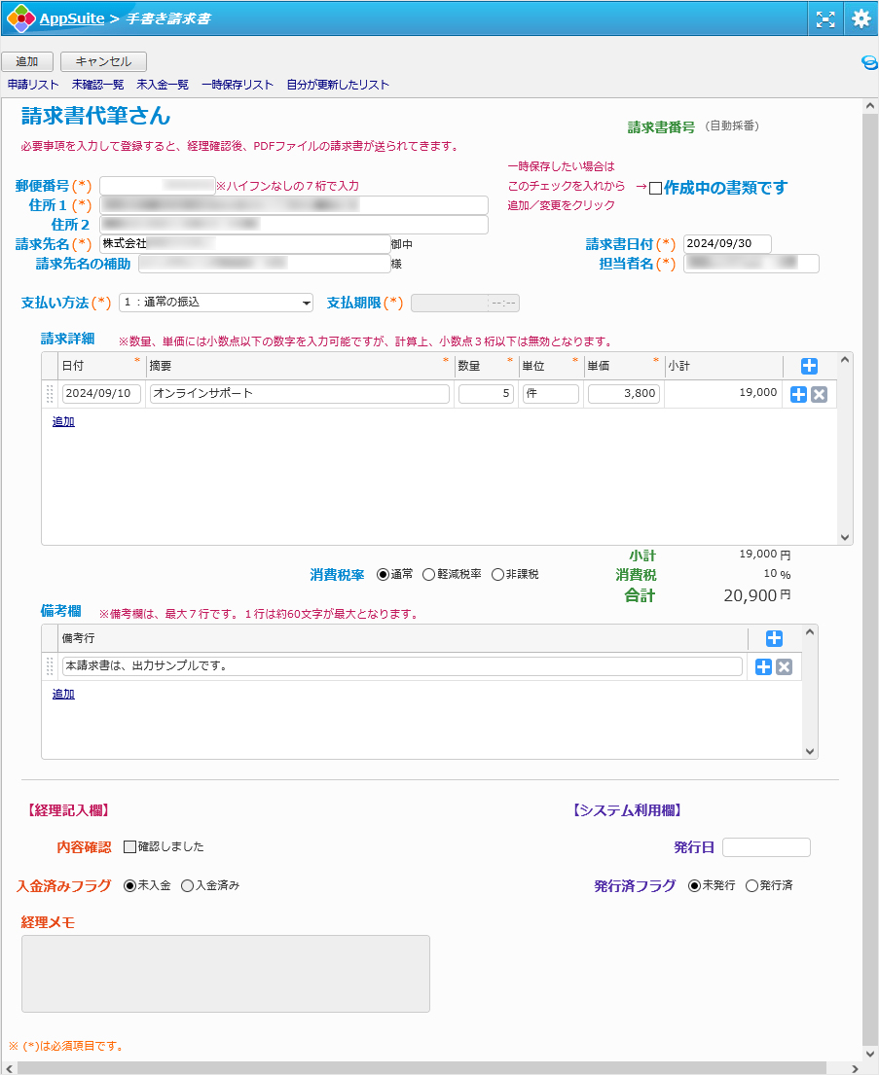879x1075 pixels.
Task: Open settings via the gear icon
Action: tap(860, 17)
